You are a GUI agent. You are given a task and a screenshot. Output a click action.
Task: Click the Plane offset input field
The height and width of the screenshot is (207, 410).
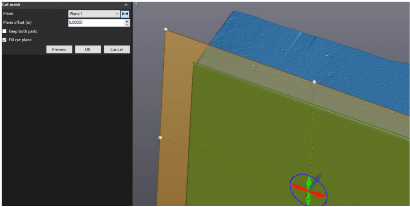[96, 22]
